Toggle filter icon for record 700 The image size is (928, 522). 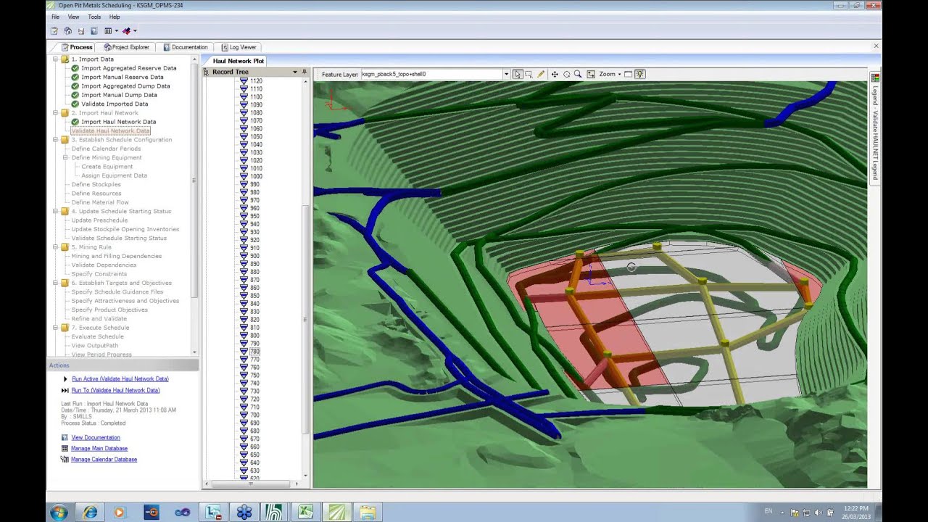pos(244,415)
